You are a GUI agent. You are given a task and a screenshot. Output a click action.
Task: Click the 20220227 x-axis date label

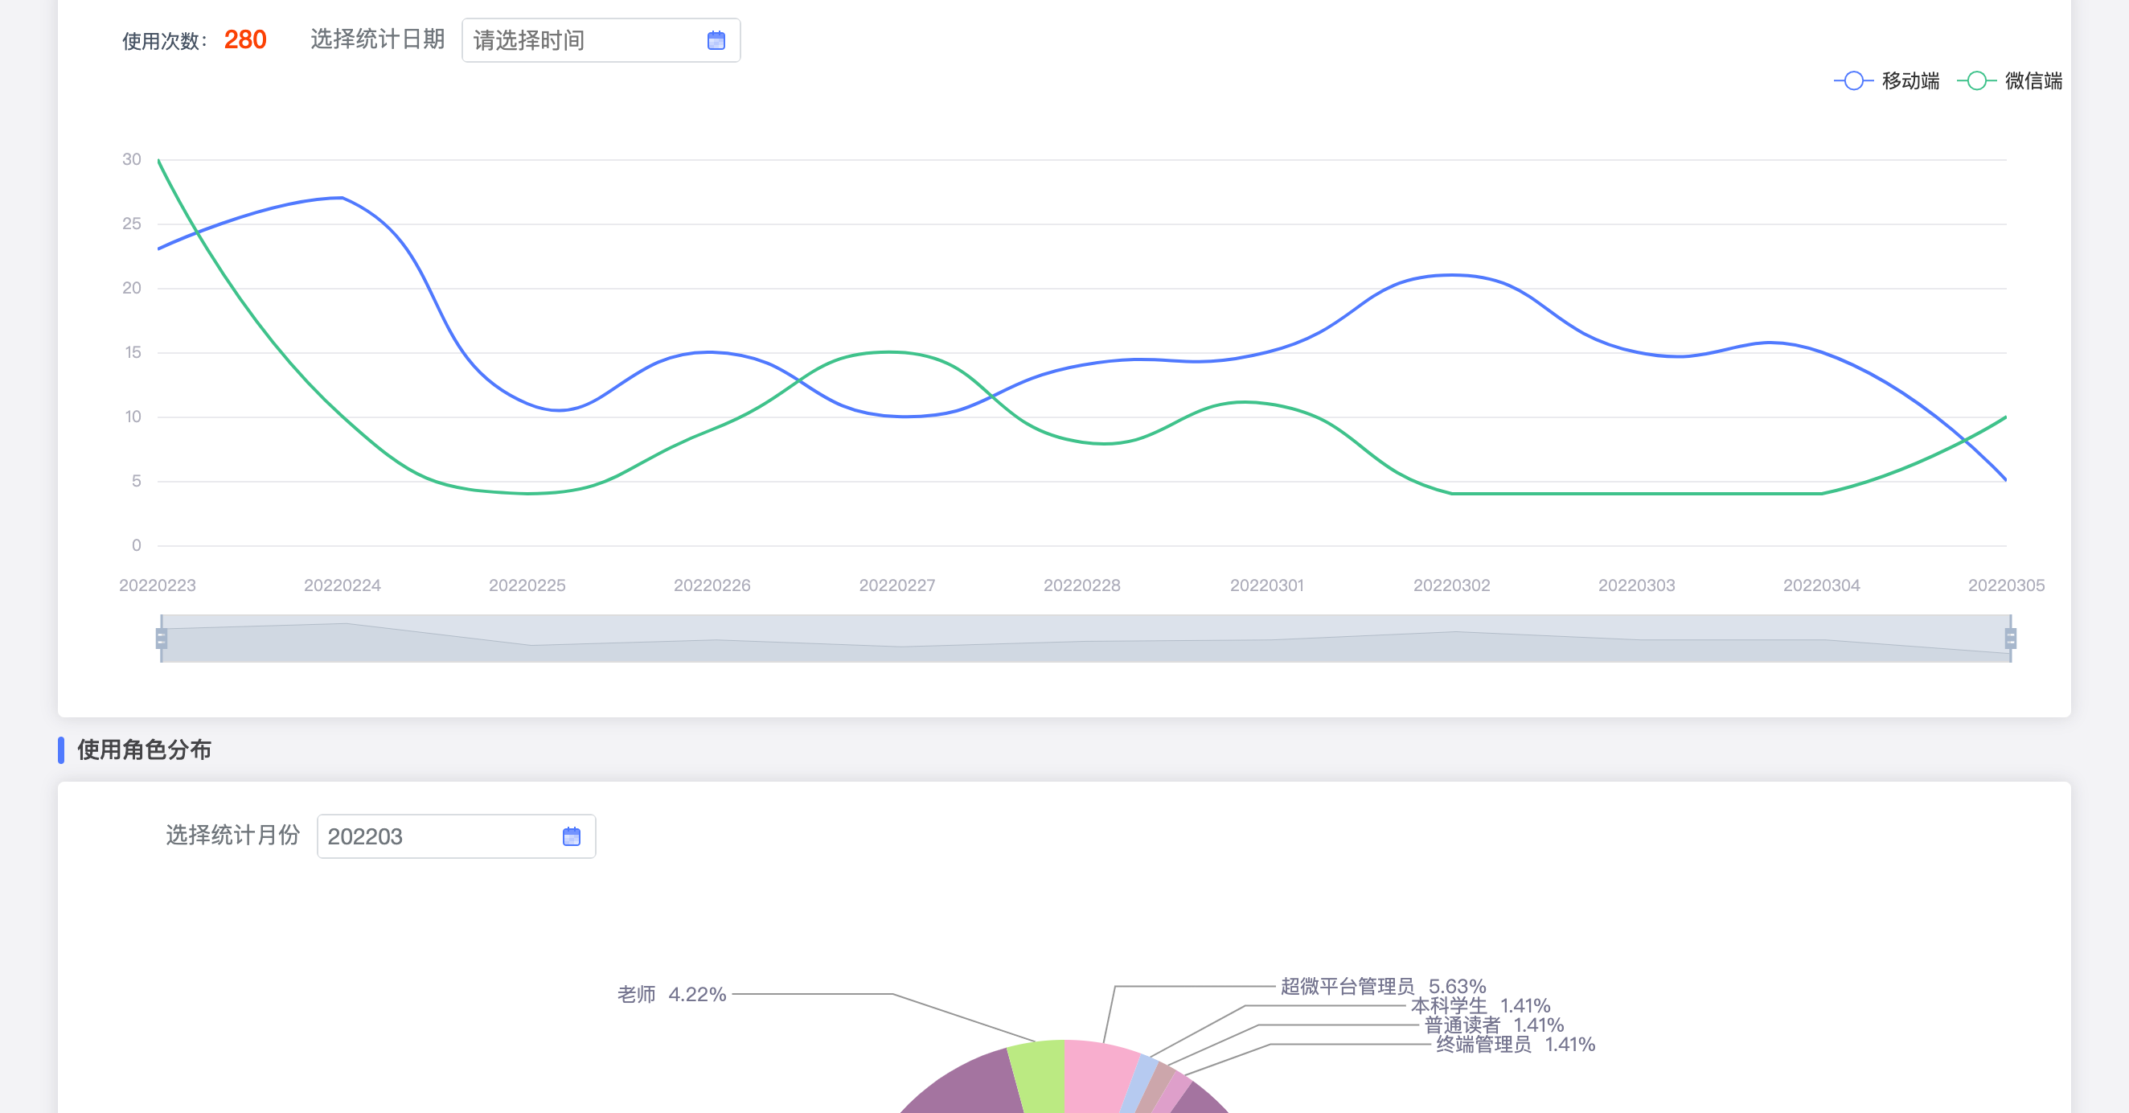coord(896,585)
